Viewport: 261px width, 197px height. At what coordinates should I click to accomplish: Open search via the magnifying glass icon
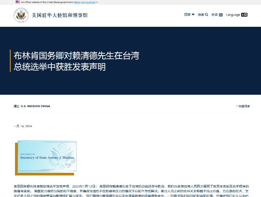tap(206, 15)
